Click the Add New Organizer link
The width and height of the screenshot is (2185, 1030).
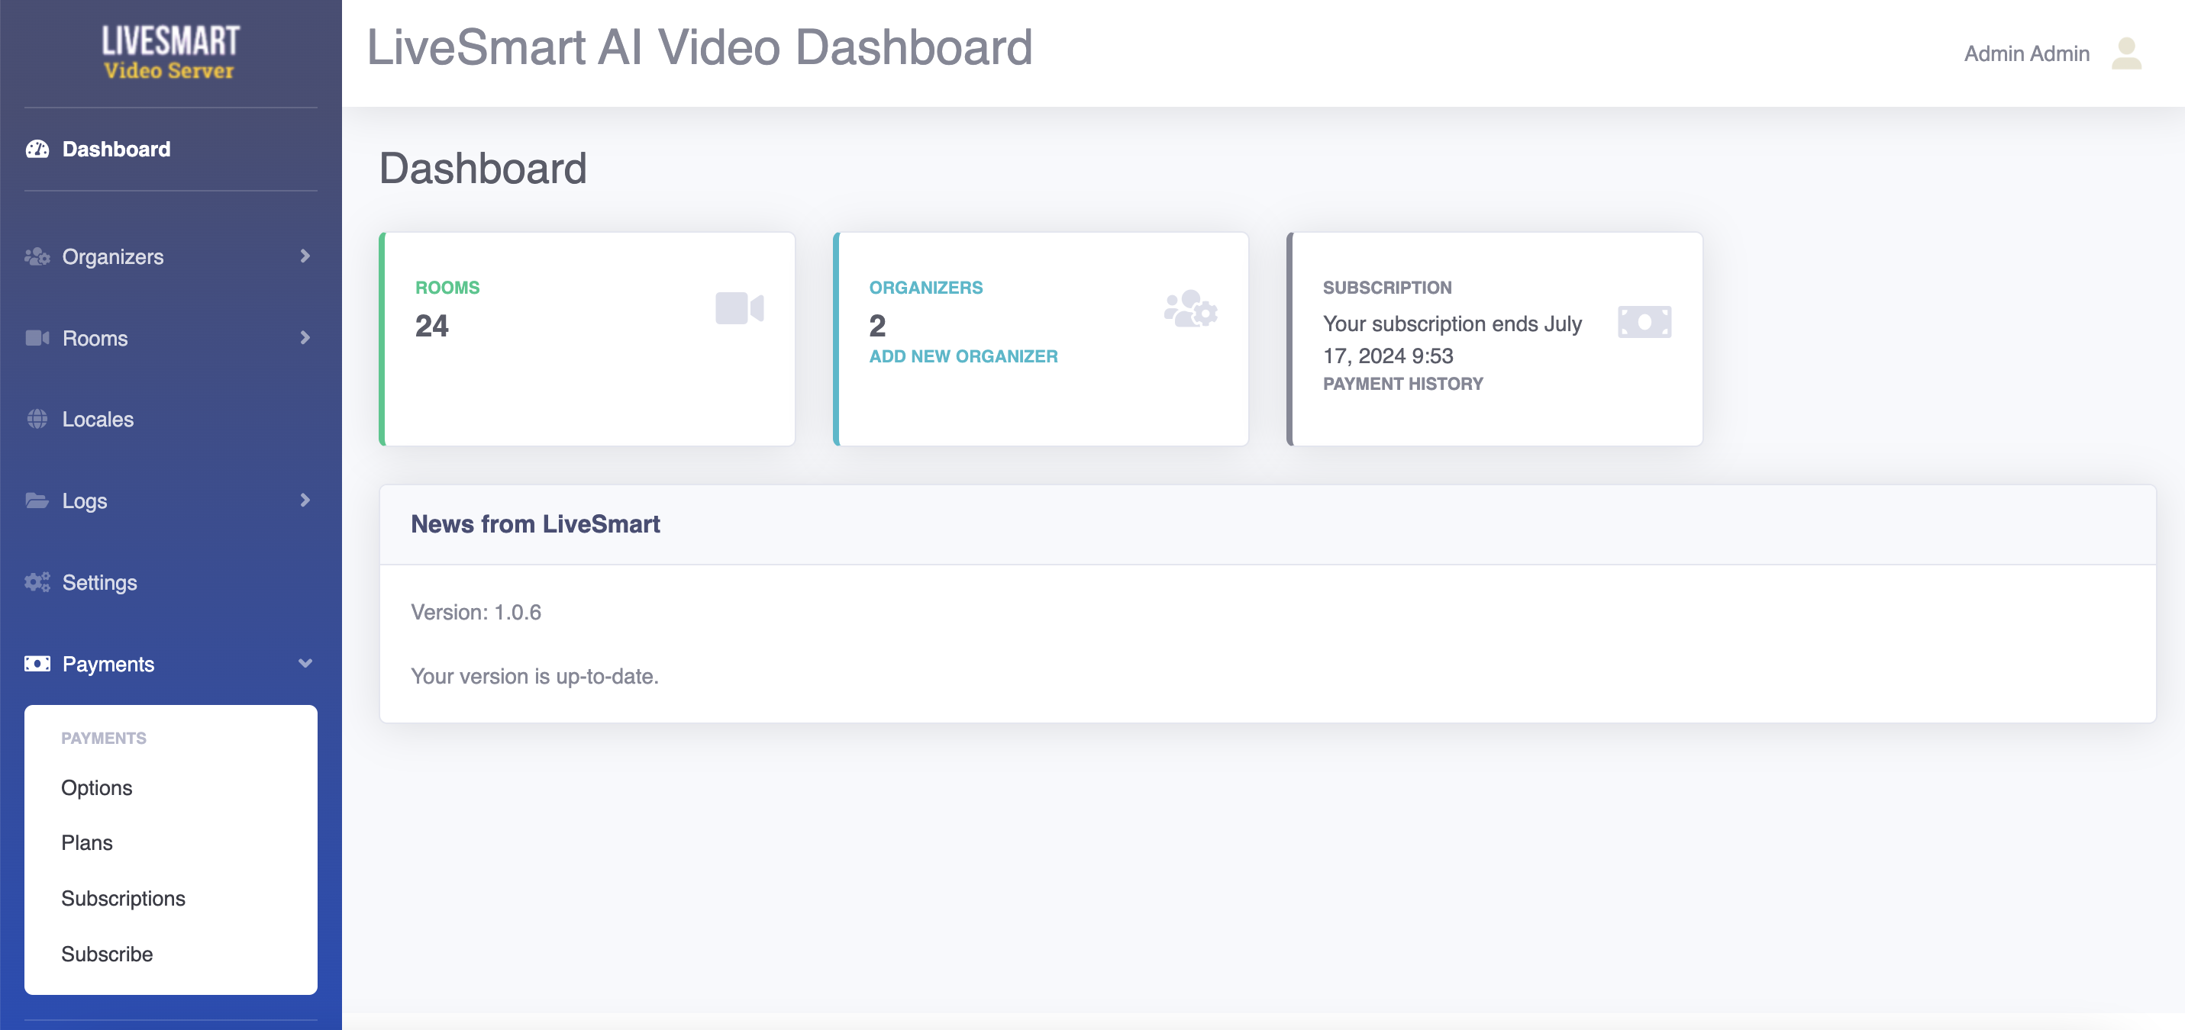click(963, 357)
